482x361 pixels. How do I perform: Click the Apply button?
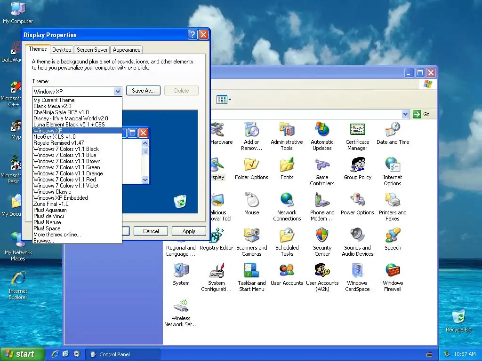(x=189, y=231)
